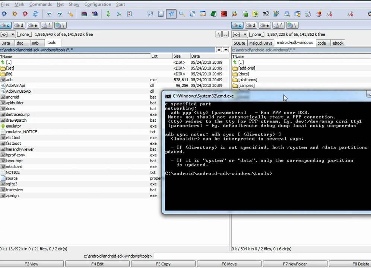Open the FTP connect icon
371x268 pixels.
click(150, 14)
